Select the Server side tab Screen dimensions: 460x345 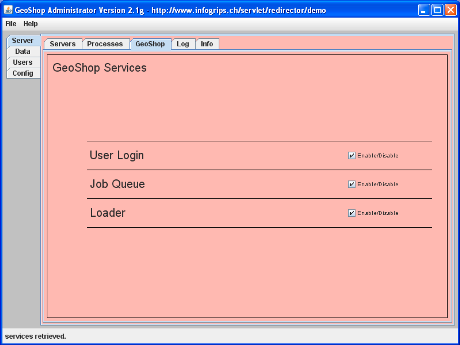coord(23,41)
